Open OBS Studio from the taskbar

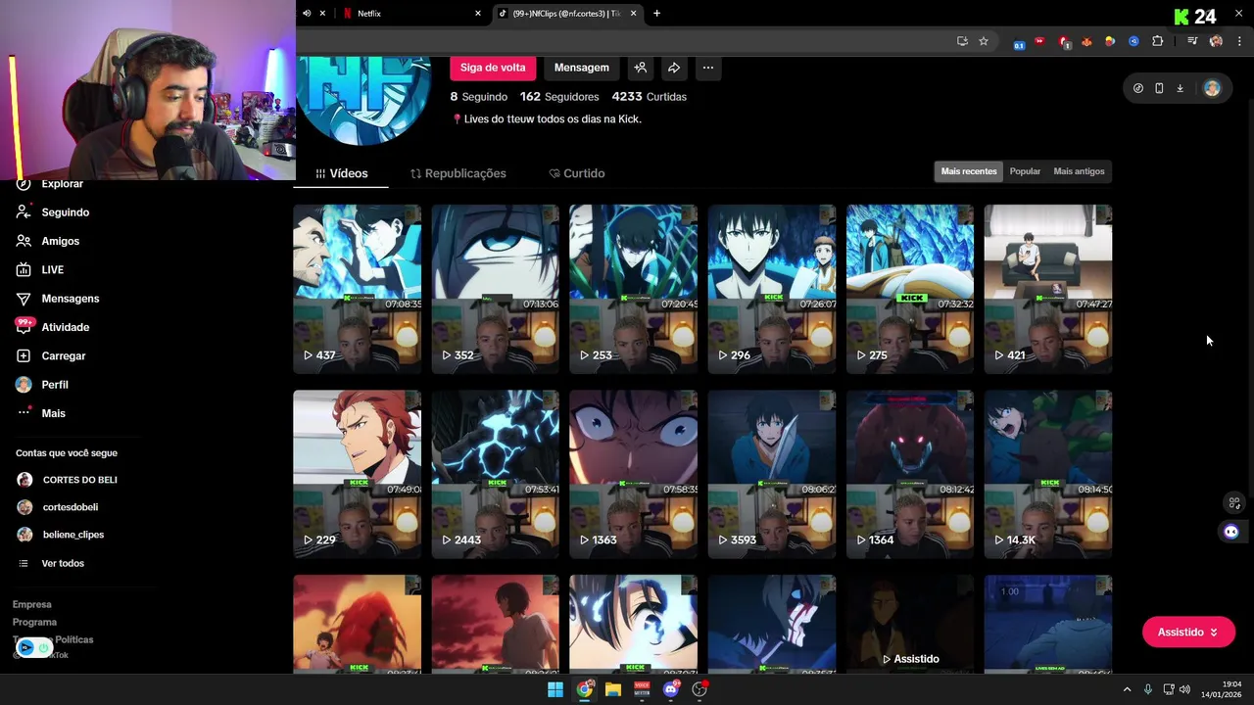click(699, 689)
